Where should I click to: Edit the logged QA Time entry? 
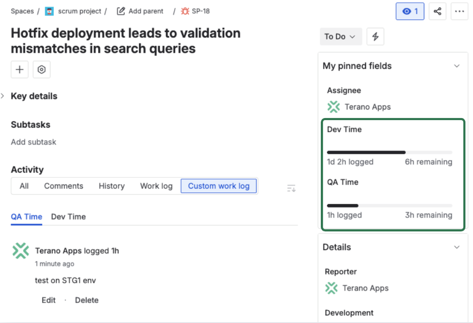coord(48,300)
